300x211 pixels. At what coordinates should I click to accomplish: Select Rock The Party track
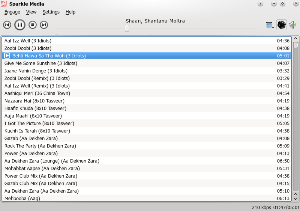tap(147, 146)
